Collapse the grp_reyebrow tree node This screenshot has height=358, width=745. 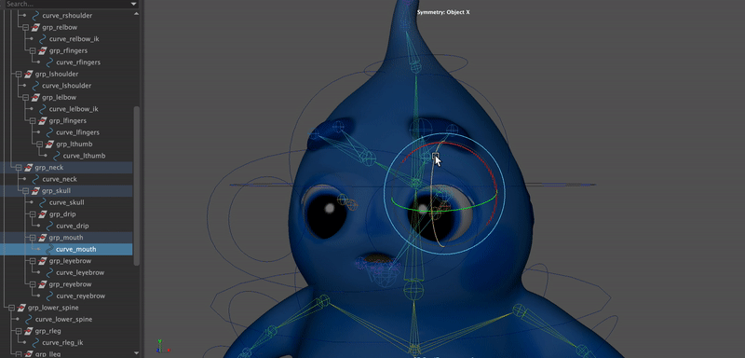click(x=33, y=284)
